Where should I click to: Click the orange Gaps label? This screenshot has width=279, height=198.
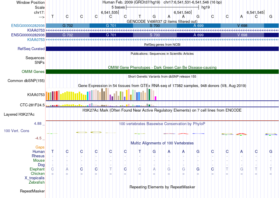pyautogui.click(x=40, y=147)
